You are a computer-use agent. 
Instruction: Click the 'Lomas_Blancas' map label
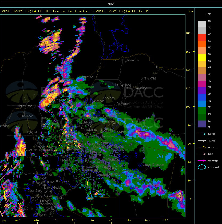click(x=153, y=165)
